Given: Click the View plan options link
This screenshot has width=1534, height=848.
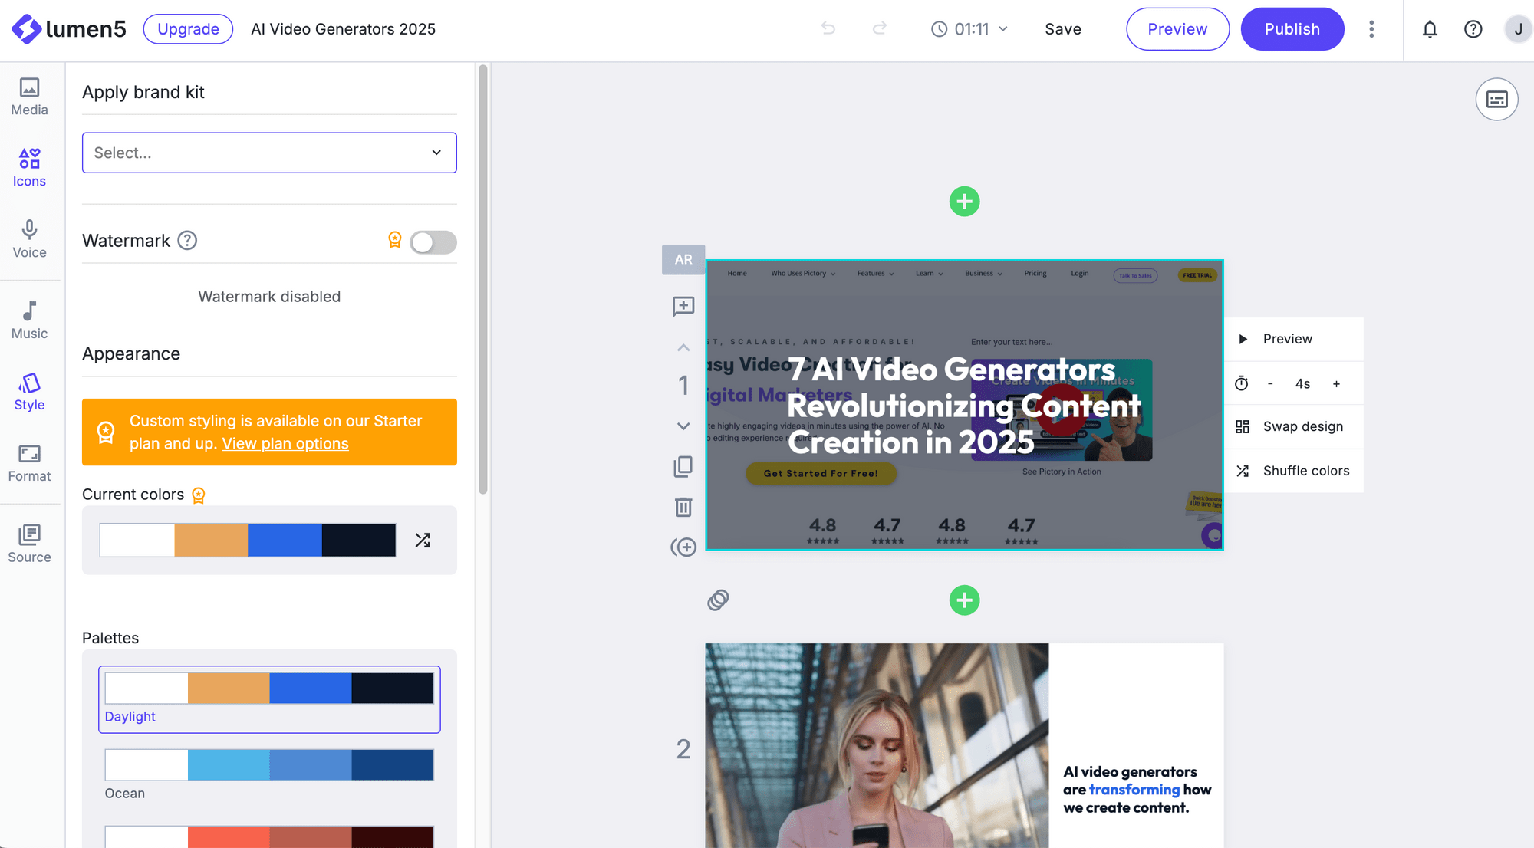Looking at the screenshot, I should coord(285,442).
